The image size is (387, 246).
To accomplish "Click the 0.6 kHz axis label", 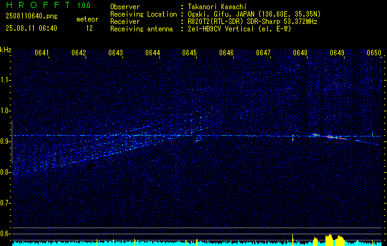I will 4,234.
